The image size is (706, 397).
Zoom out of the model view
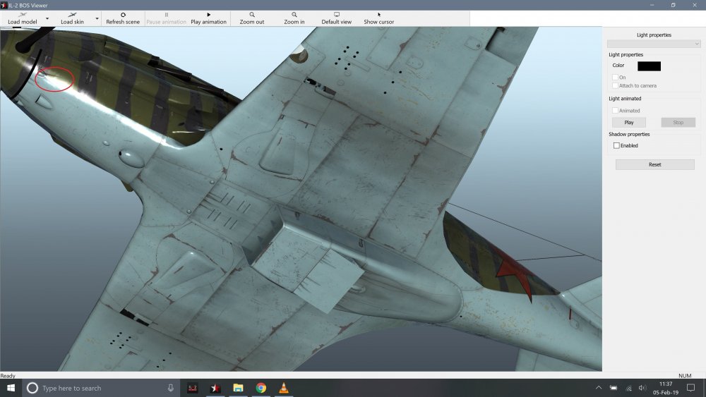[x=252, y=18]
